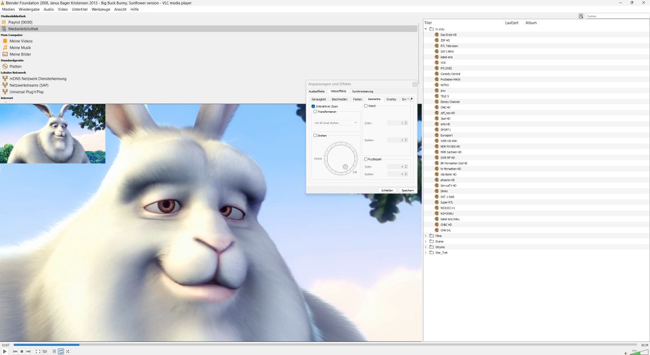Viewport: 650px width, 355px height.
Task: Open extended settings from the bottom toolbar
Action: [x=45, y=351]
